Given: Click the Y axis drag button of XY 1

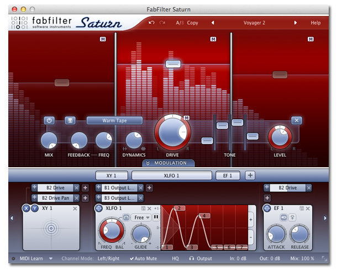Looking at the screenshot, I should click(35, 208).
